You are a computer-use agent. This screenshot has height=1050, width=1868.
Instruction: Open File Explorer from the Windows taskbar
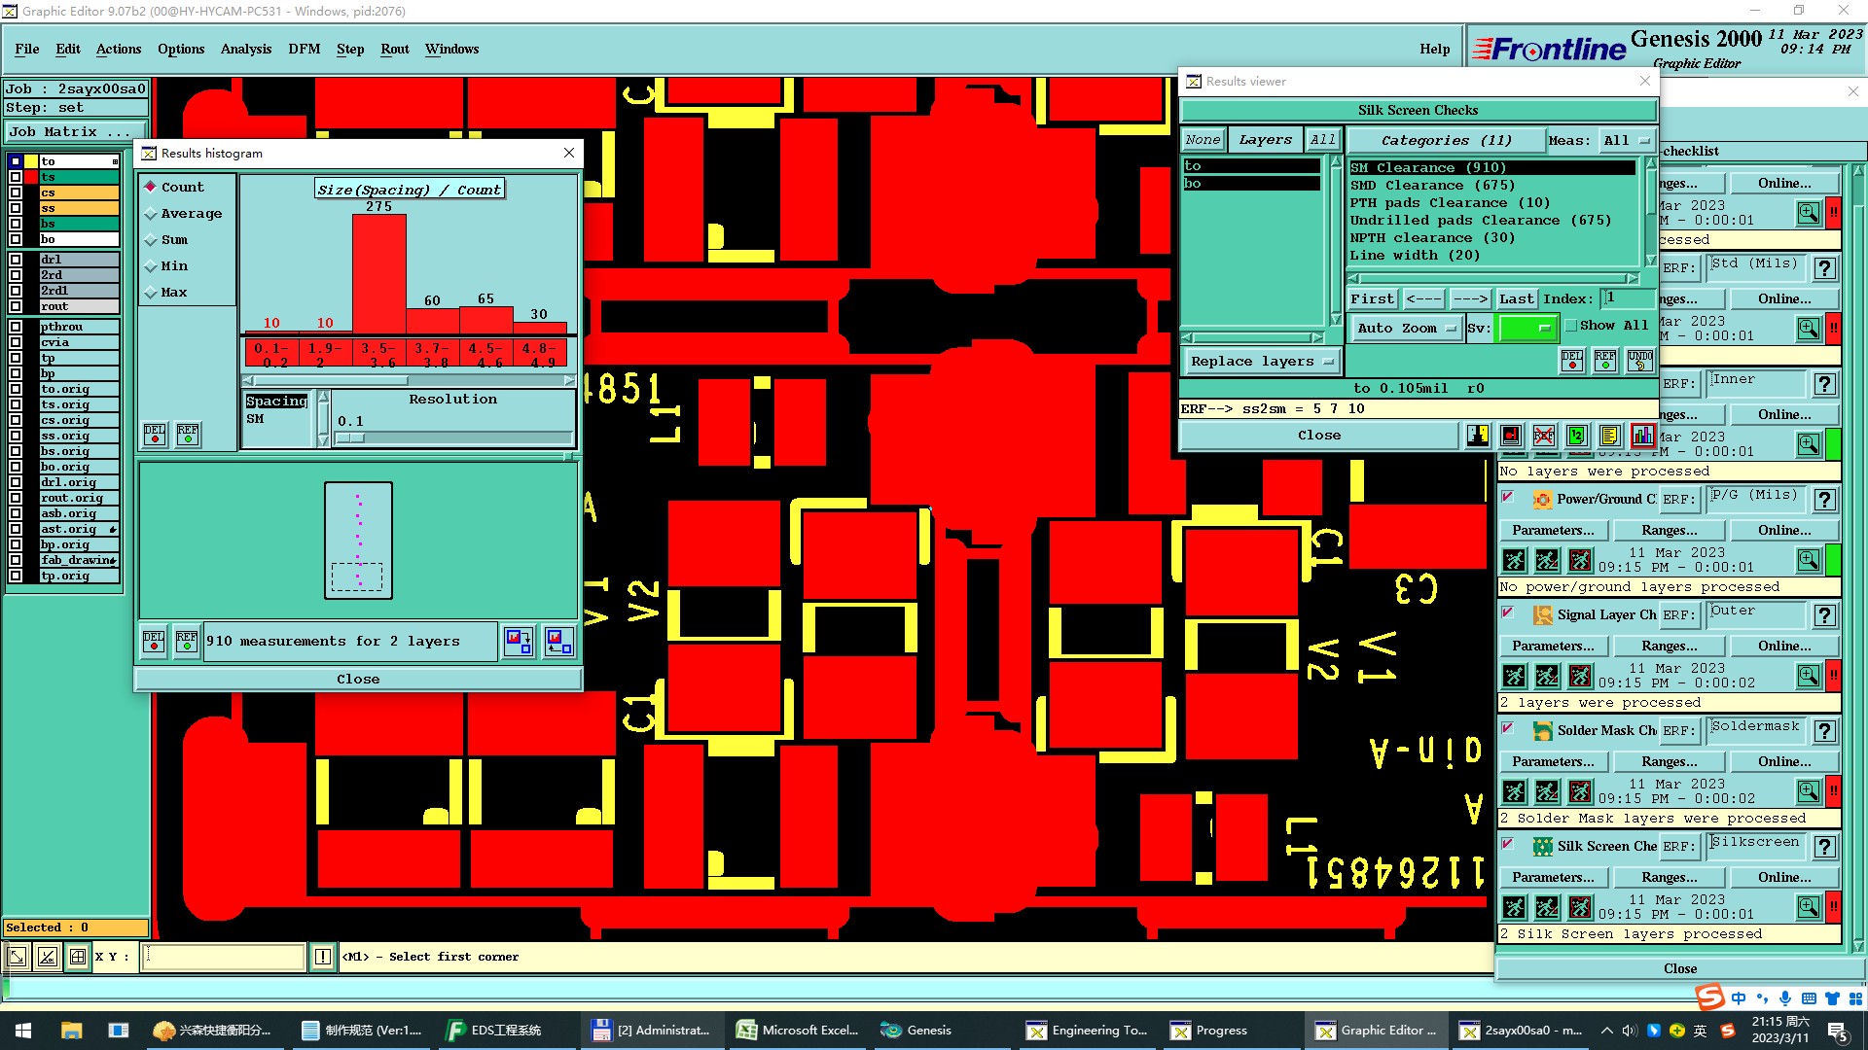71,1031
